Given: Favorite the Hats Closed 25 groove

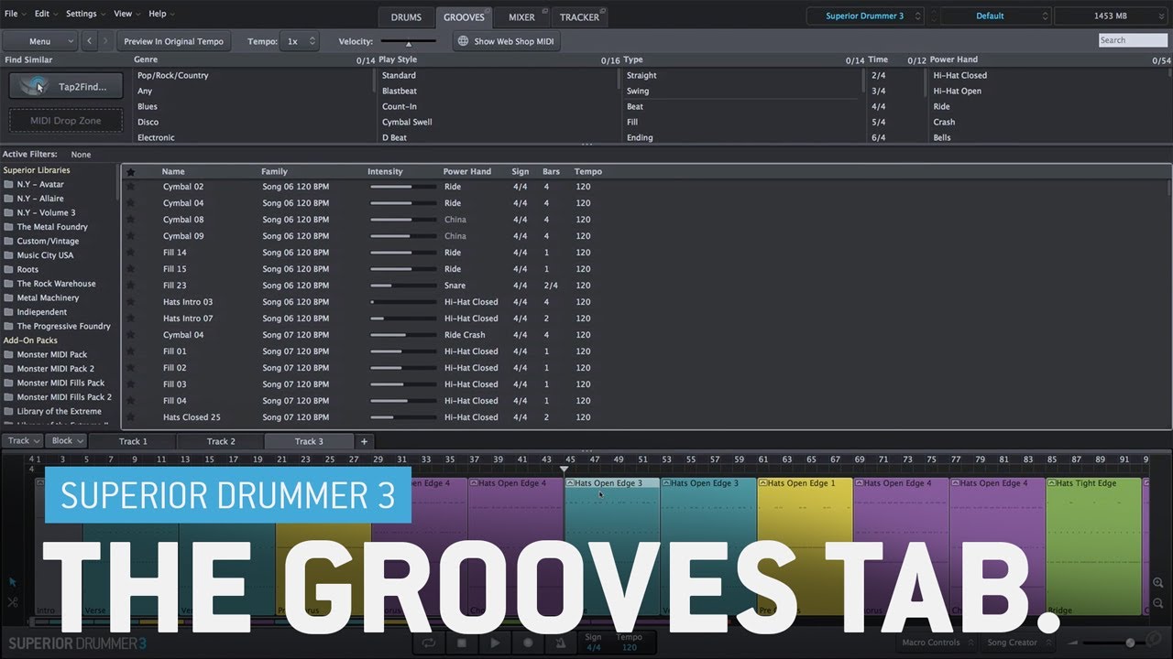Looking at the screenshot, I should coord(130,417).
